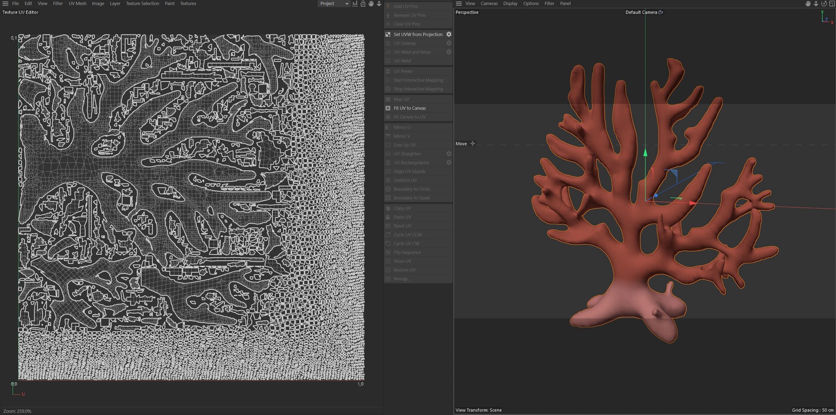836x415 pixels.
Task: Click the Mirror U icon
Action: click(x=388, y=127)
